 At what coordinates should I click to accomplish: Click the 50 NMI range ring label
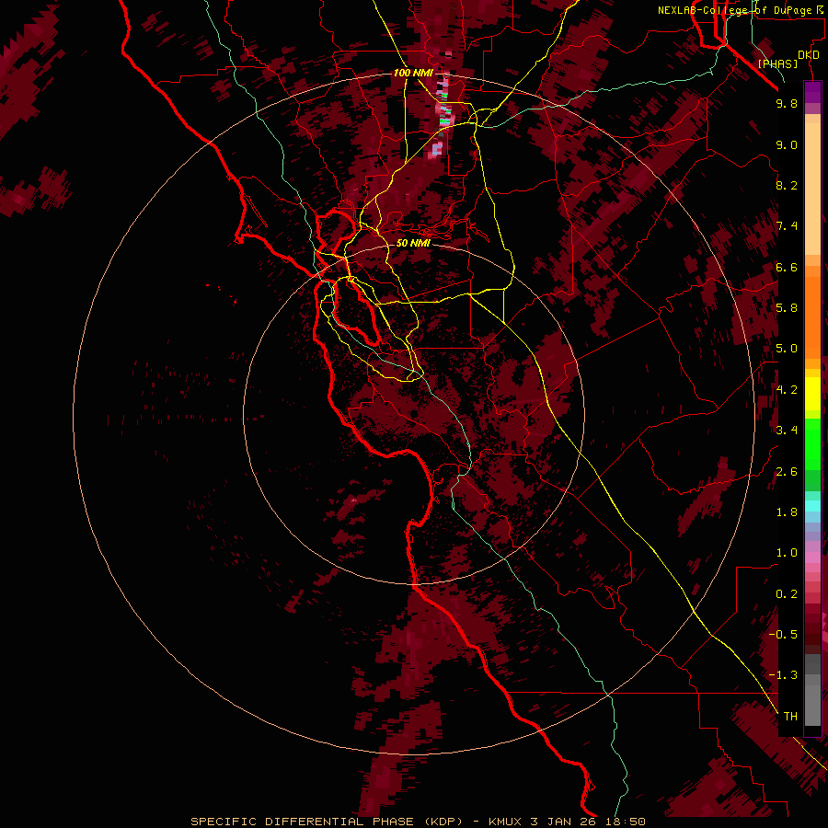click(x=413, y=244)
